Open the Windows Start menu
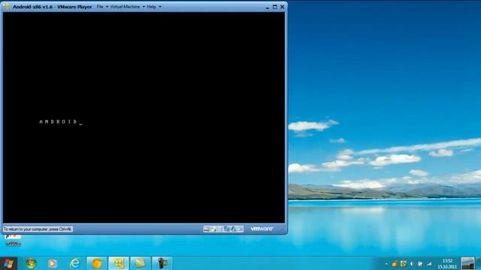Screen dimensions: 481x270 pyautogui.click(x=8, y=263)
